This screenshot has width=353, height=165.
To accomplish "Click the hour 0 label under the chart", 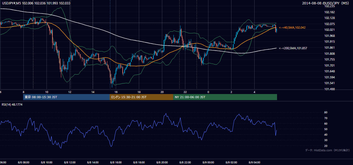I will [208, 92].
